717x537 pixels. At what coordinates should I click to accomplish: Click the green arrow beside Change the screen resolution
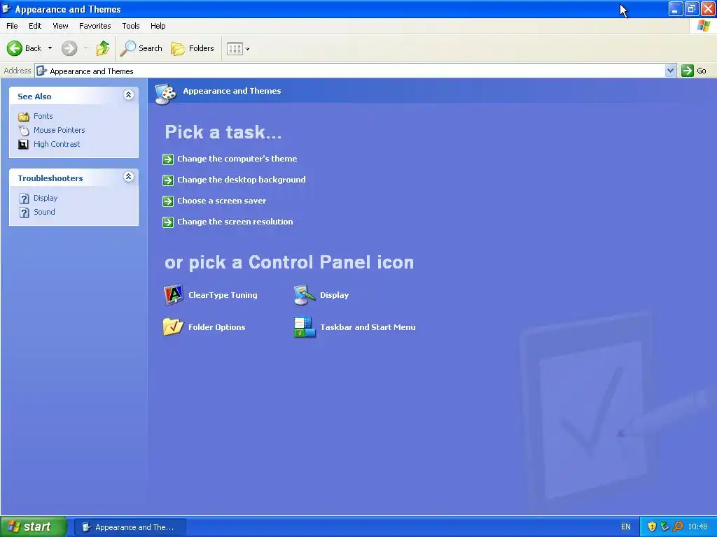coord(168,222)
